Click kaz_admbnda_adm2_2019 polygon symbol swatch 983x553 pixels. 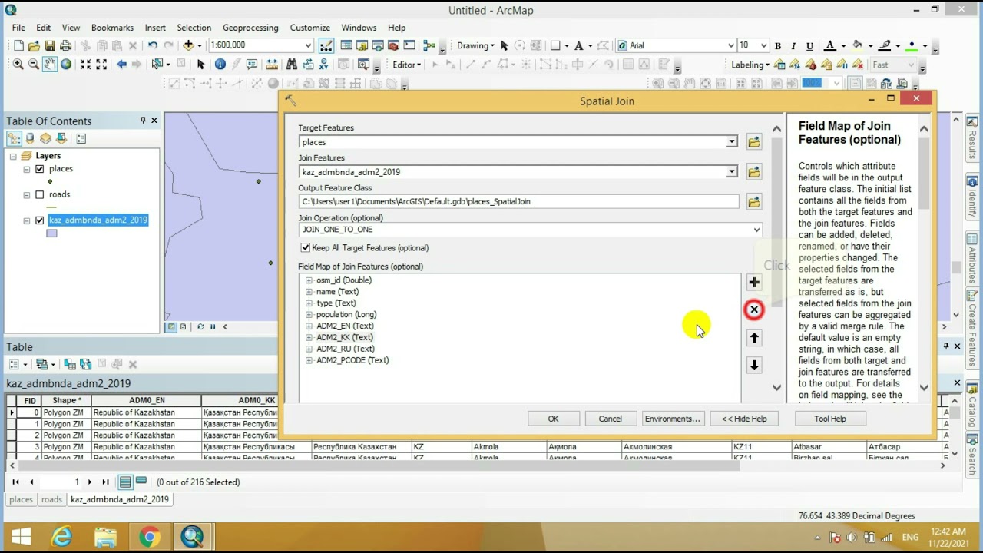[51, 233]
